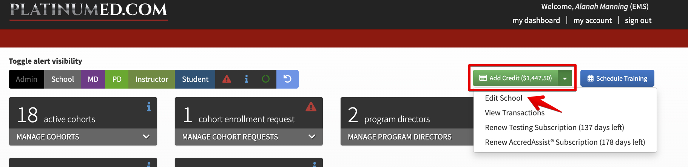Click the PlatinumEd.com logo

89,11
